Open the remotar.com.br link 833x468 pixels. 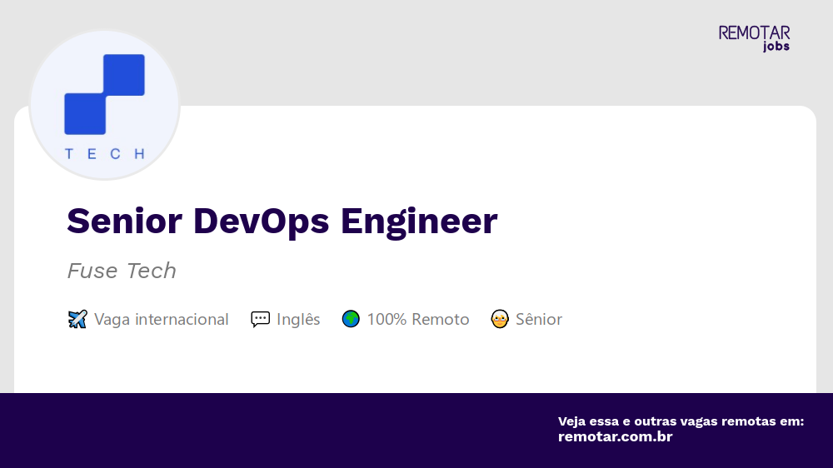tap(616, 436)
